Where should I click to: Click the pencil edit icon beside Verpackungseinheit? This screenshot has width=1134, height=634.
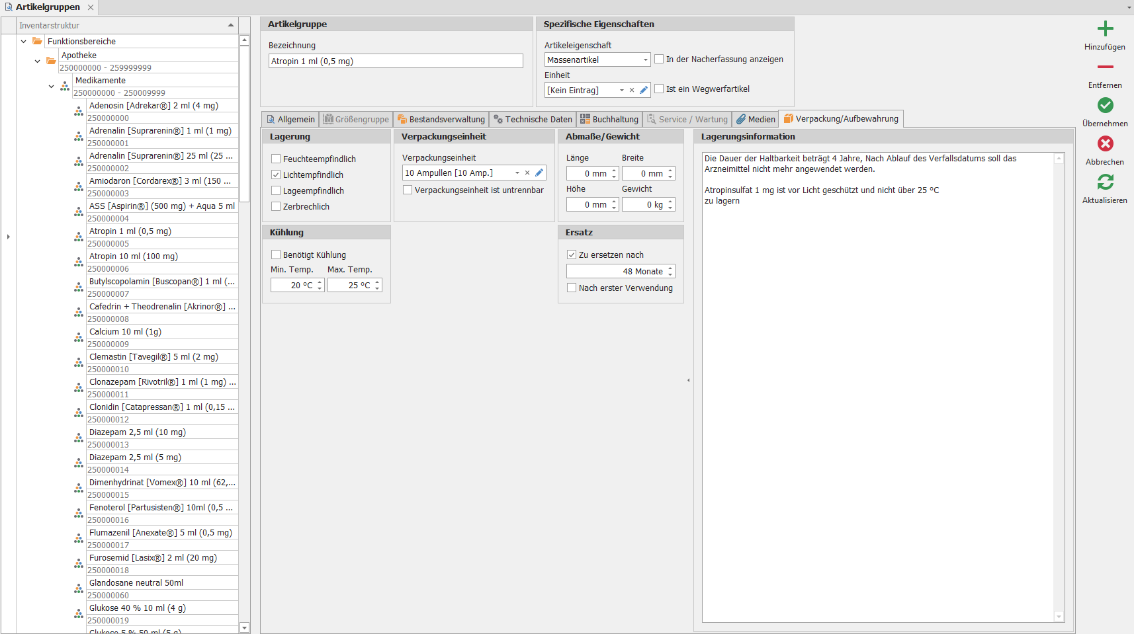[539, 173]
